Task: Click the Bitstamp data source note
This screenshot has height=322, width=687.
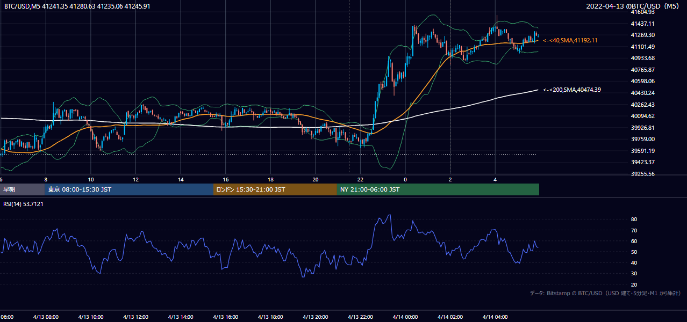Action: click(605, 293)
